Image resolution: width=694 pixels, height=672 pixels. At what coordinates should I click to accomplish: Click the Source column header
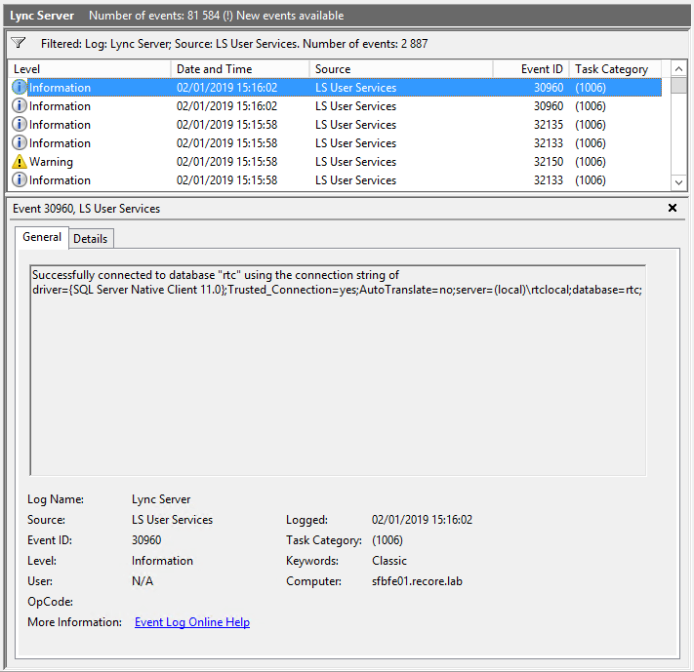click(401, 69)
